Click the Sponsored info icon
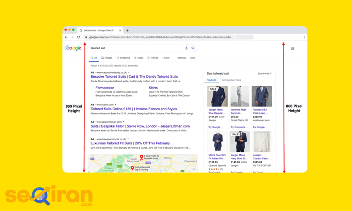The image size is (352, 211). tap(270, 74)
